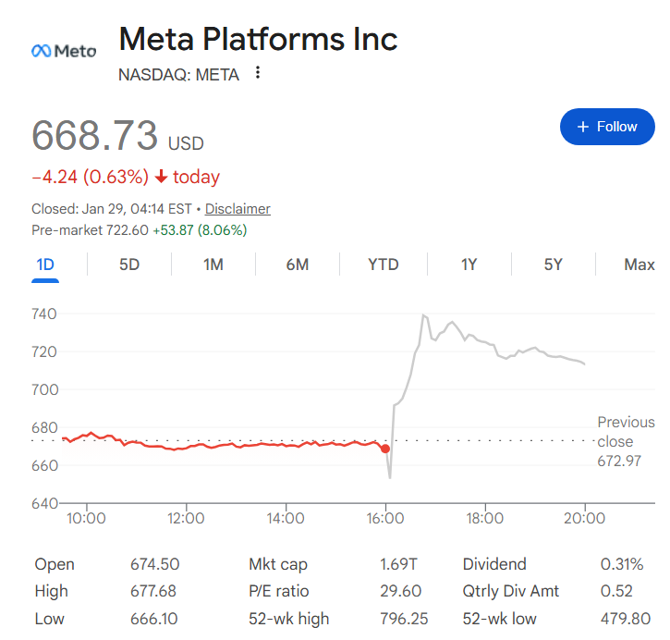Click the after-hours peak on the gray line
The width and height of the screenshot is (670, 640).
pos(423,316)
